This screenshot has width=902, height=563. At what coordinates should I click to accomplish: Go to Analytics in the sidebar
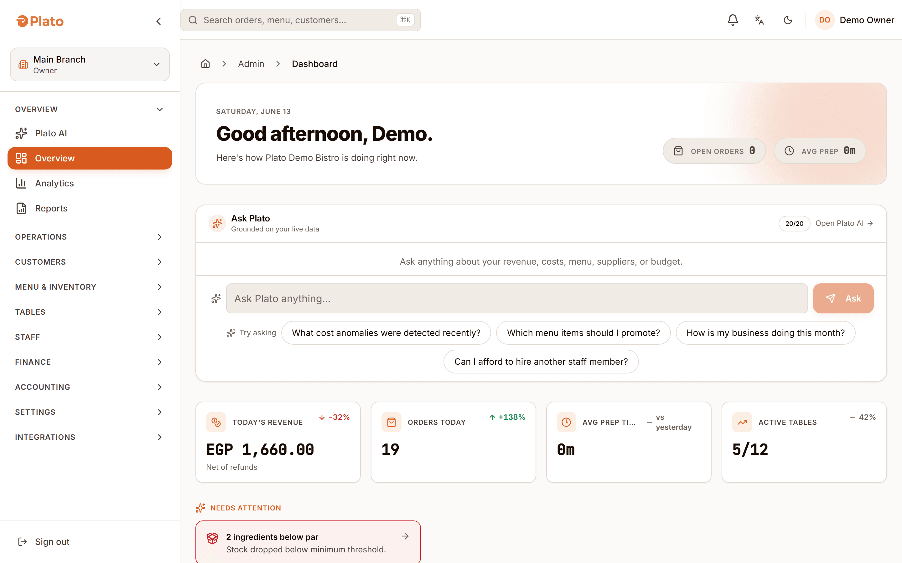tap(90, 183)
